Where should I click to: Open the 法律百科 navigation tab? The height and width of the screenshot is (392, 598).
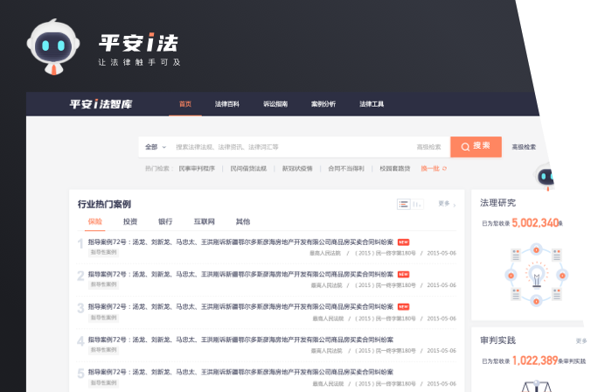(x=227, y=104)
